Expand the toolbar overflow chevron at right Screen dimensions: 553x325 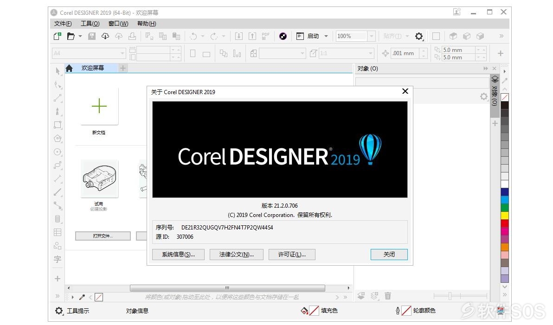[501, 36]
